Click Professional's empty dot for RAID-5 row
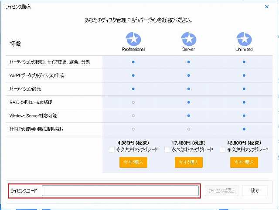 click(x=133, y=102)
